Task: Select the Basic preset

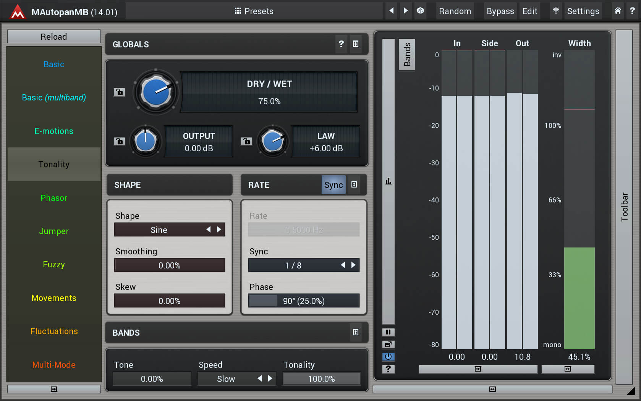Action: tap(54, 64)
